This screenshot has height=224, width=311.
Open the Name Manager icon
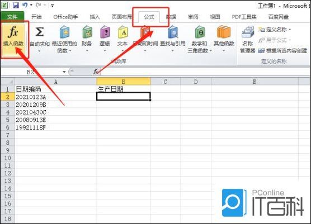click(248, 32)
